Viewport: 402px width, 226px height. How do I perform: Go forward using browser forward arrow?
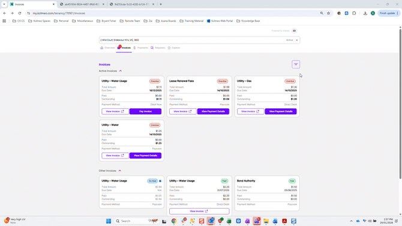tap(12, 13)
